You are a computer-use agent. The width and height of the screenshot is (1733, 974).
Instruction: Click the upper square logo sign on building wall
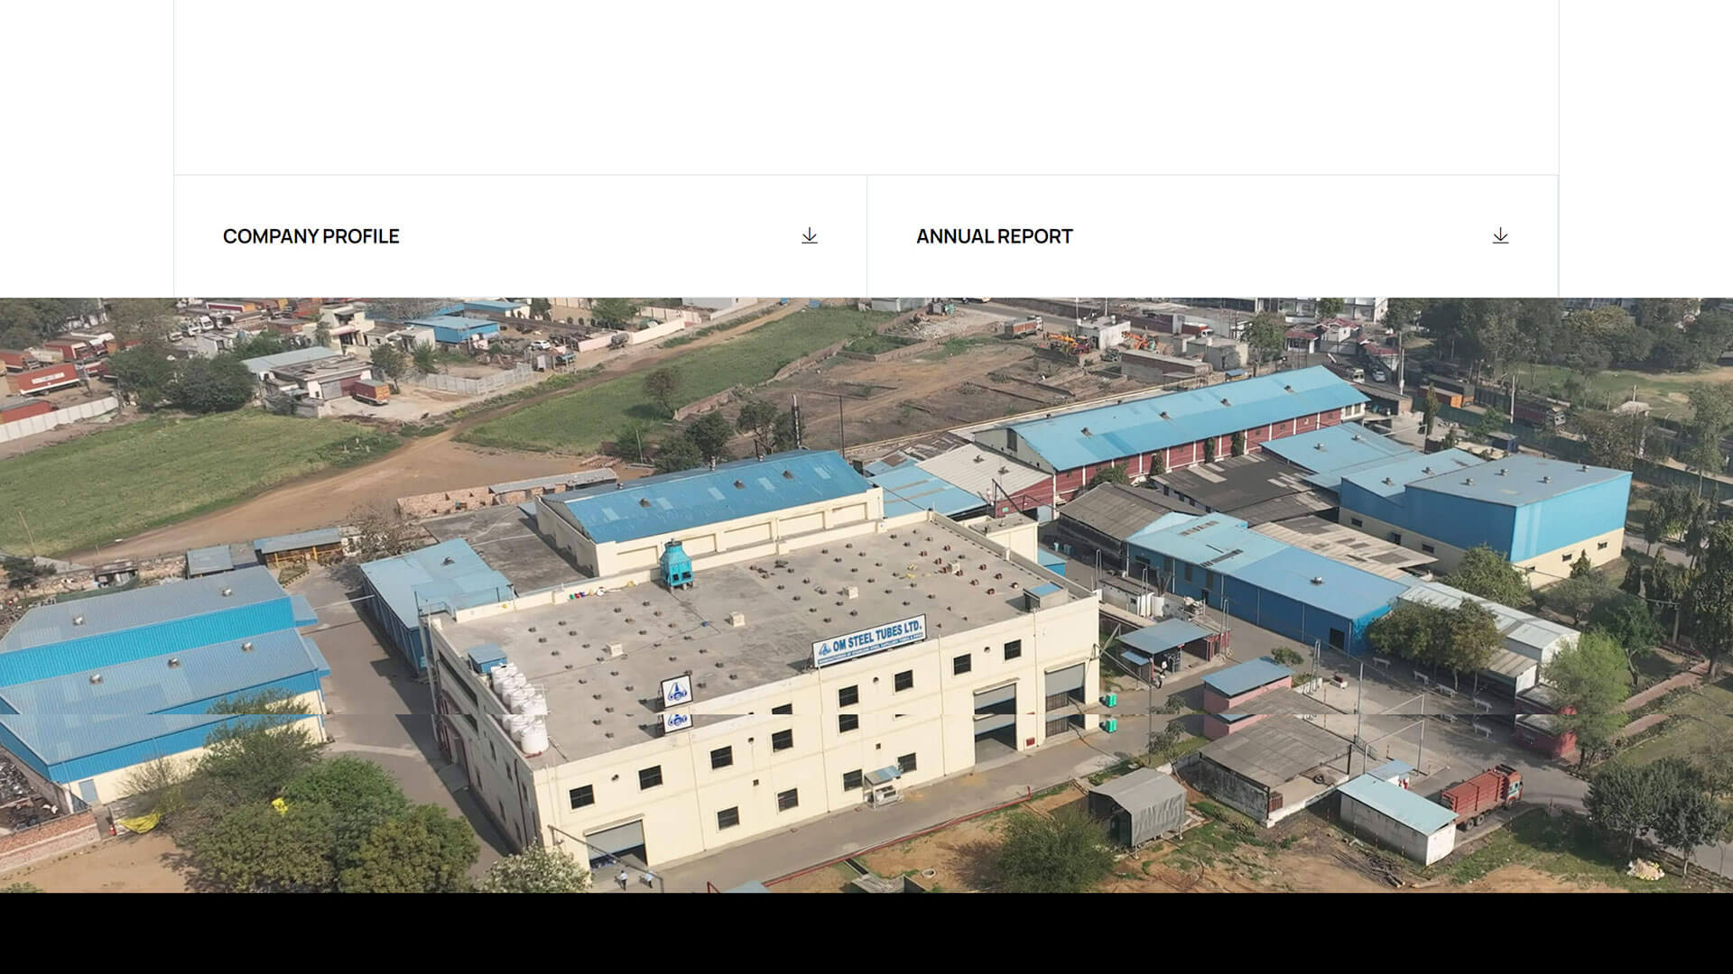point(676,691)
